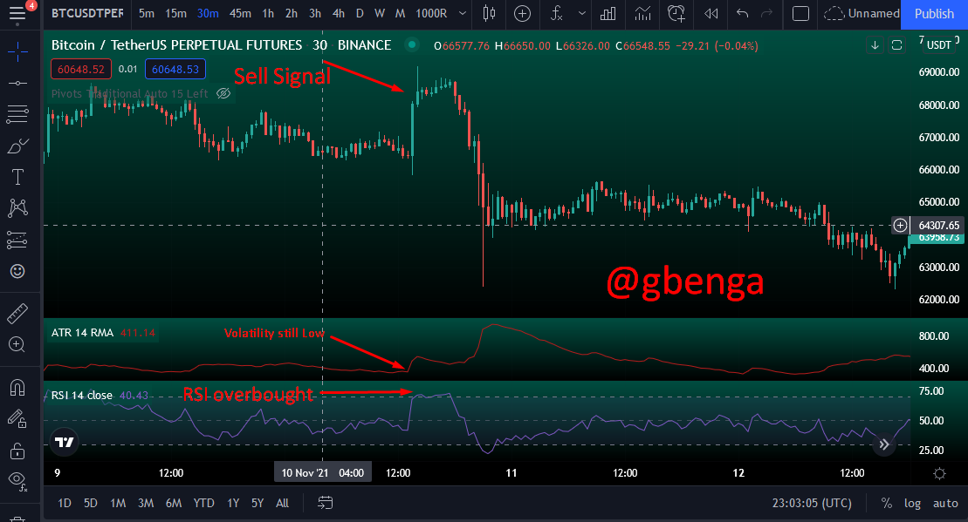Jump to latest bar double-chevron button
The width and height of the screenshot is (968, 522).
884,444
